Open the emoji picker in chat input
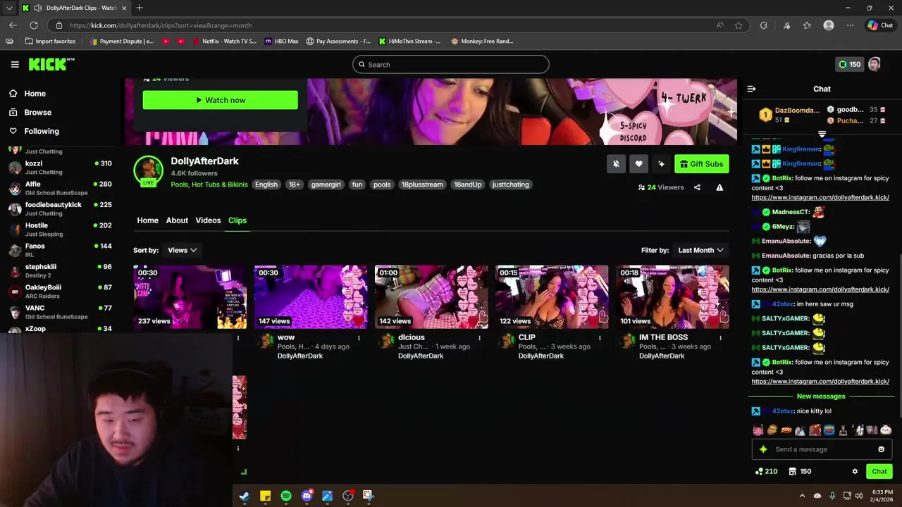The height and width of the screenshot is (507, 902). point(881,449)
